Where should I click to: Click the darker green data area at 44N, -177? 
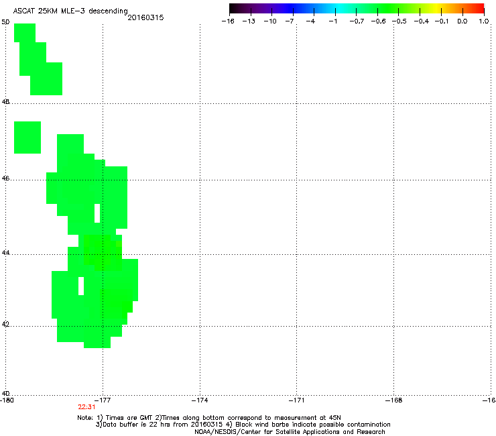103,253
